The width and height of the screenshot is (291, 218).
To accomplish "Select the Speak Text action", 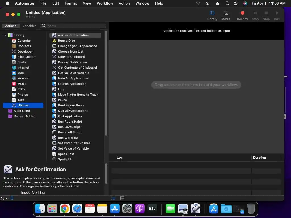I will pyautogui.click(x=75, y=154).
